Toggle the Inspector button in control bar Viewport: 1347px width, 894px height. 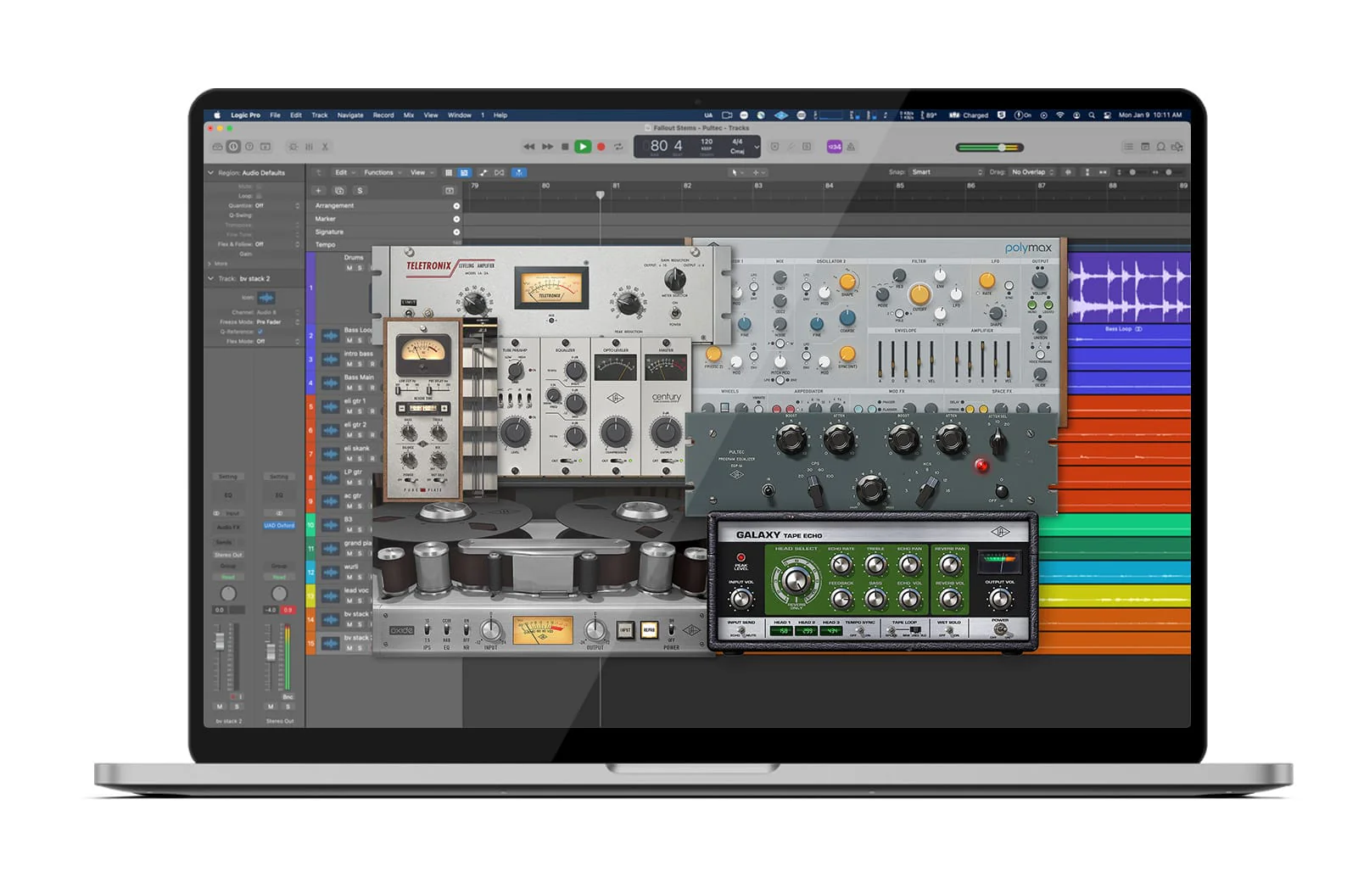233,147
